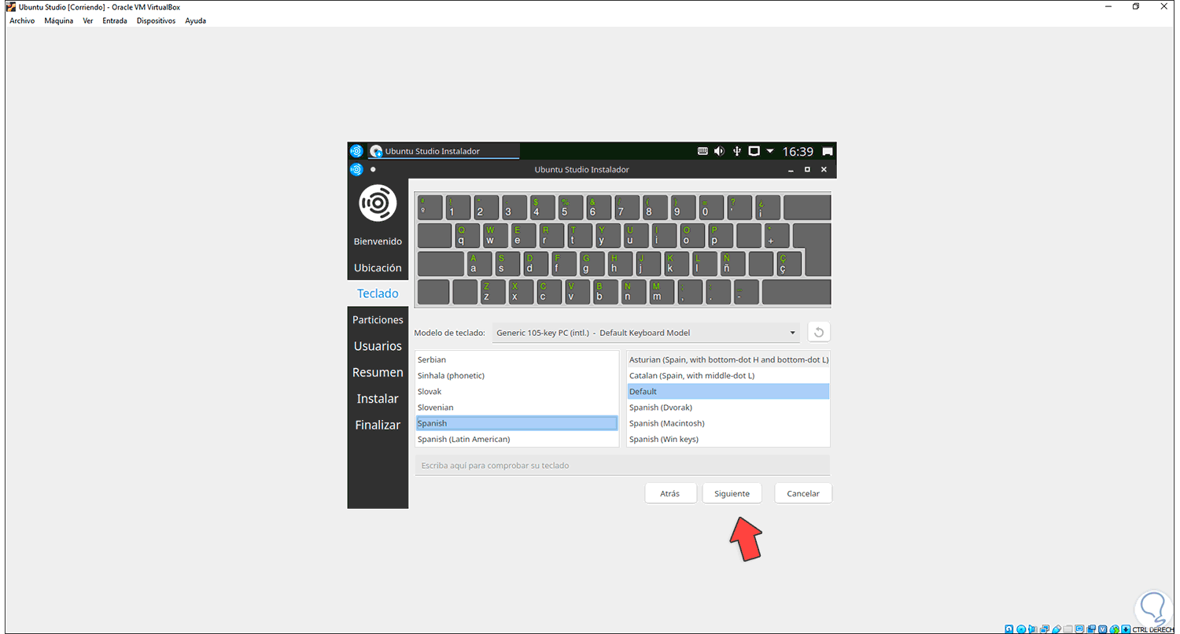
Task: Choose the Catalan variant
Action: (x=728, y=375)
